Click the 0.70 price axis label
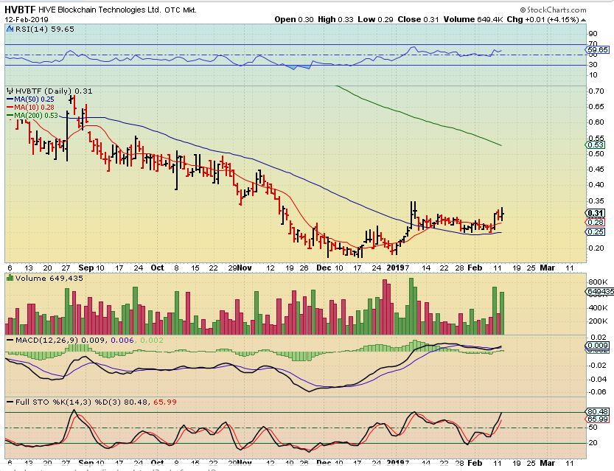This screenshot has width=614, height=471. tap(596, 91)
